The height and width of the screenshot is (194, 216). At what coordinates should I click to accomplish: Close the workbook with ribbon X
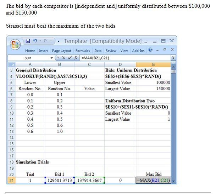tap(172, 49)
